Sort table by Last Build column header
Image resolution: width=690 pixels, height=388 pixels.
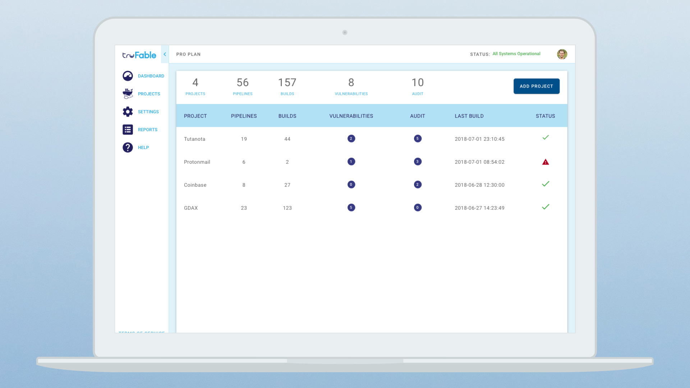[469, 116]
